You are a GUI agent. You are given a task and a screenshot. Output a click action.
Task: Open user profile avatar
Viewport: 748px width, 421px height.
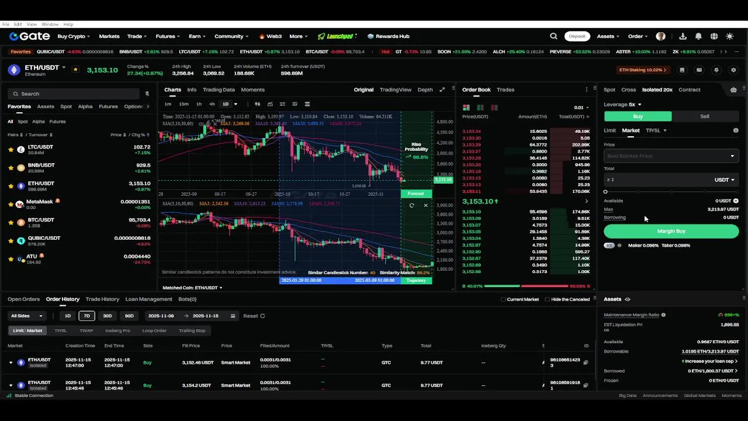tap(660, 36)
